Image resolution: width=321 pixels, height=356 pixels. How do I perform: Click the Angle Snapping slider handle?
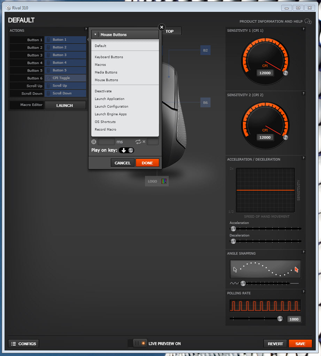[243, 283]
